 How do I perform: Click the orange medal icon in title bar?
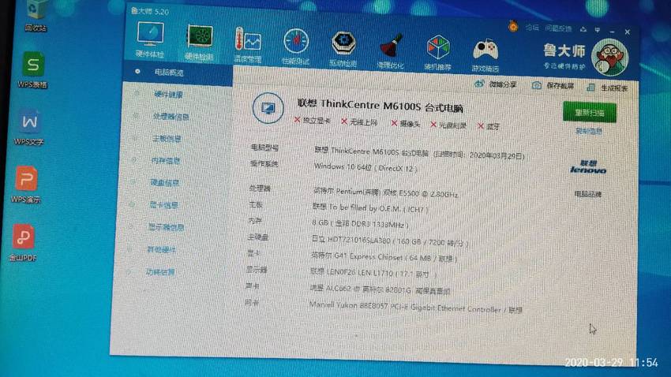click(x=513, y=27)
